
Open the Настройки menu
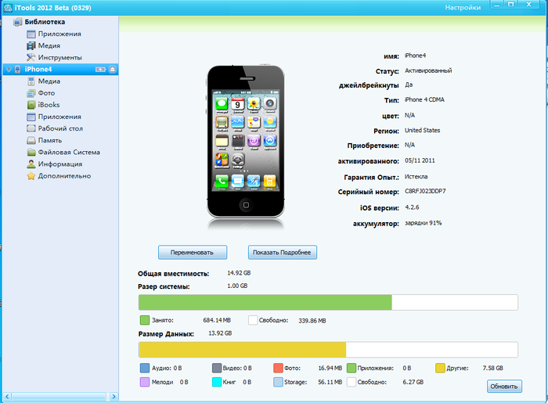click(462, 6)
